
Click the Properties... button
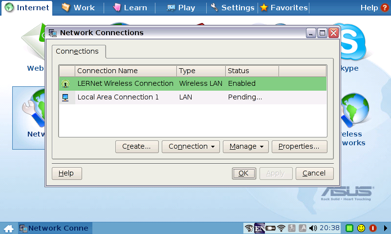click(299, 146)
